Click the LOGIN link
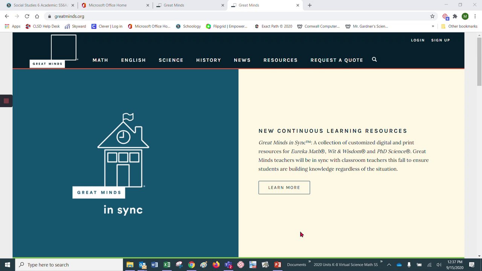The width and height of the screenshot is (482, 271). point(418,40)
